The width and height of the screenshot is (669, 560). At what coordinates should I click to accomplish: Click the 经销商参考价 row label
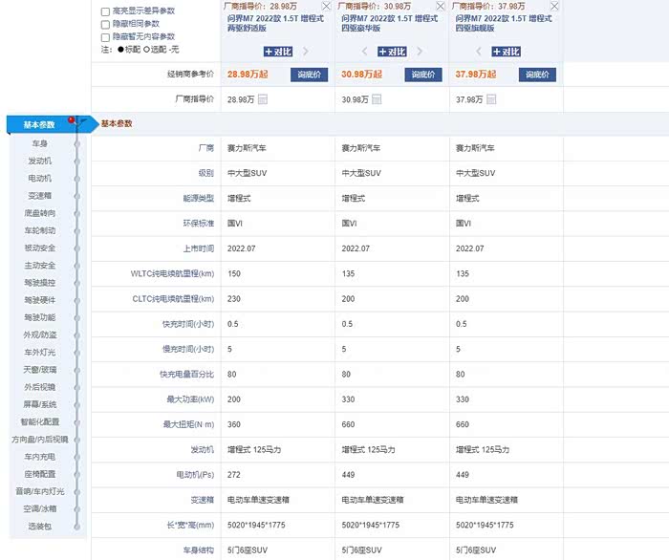point(190,75)
